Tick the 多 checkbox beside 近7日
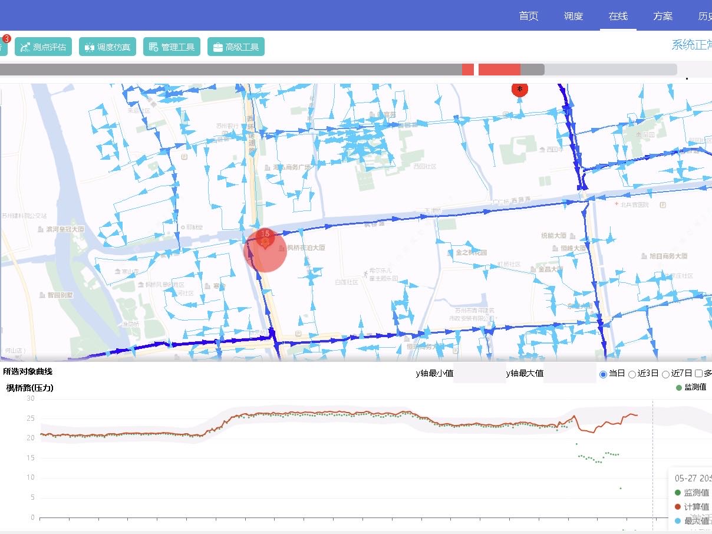712x534 pixels. point(698,374)
